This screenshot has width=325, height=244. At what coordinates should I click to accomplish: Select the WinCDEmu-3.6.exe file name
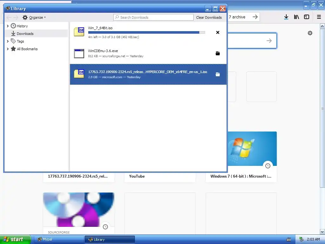(x=103, y=51)
